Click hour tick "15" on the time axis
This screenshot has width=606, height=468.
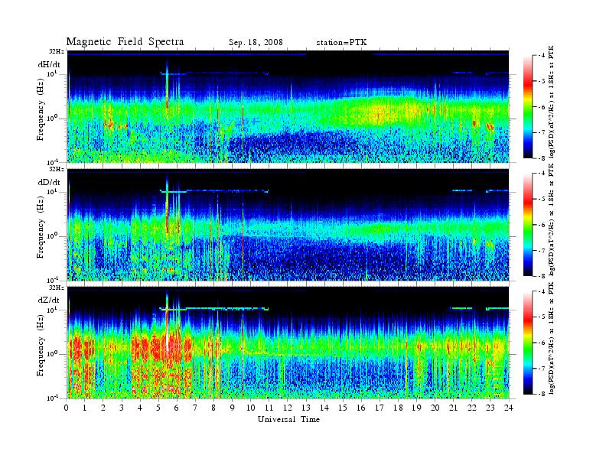pos(343,408)
